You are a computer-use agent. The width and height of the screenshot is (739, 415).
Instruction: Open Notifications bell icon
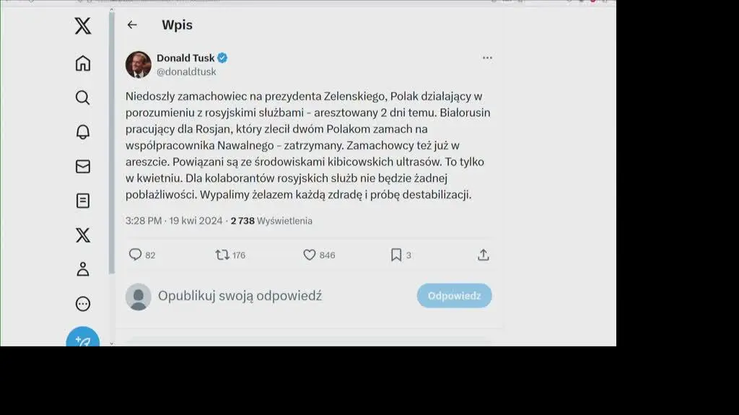[83, 132]
